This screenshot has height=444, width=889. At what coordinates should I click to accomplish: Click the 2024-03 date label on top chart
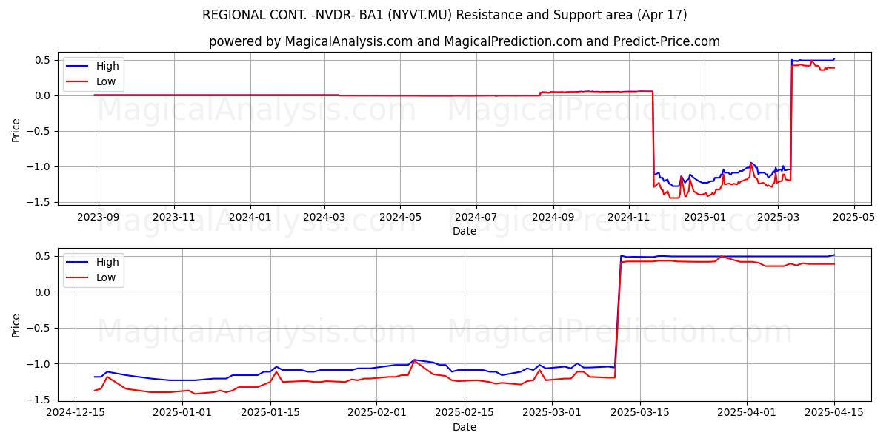[324, 217]
